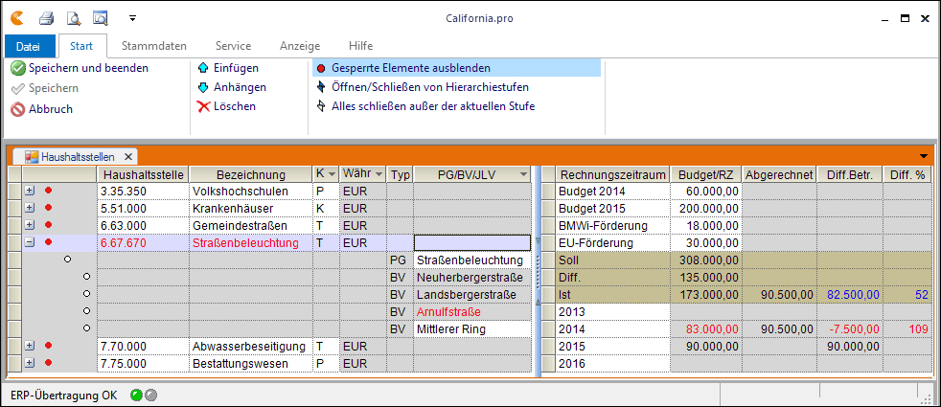Image resolution: width=941 pixels, height=407 pixels.
Task: Click the red dot in Gemeindestraßen row
Action: (49, 225)
